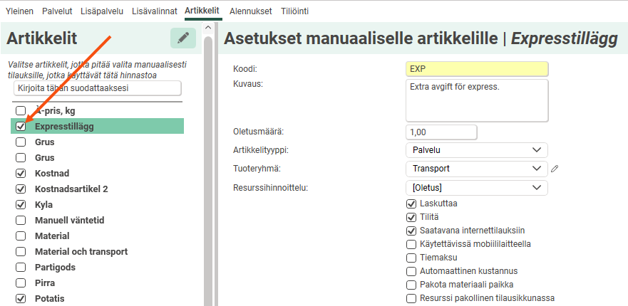This screenshot has height=306, width=628.
Task: Switch to the Alennukset tab
Action: click(x=249, y=11)
